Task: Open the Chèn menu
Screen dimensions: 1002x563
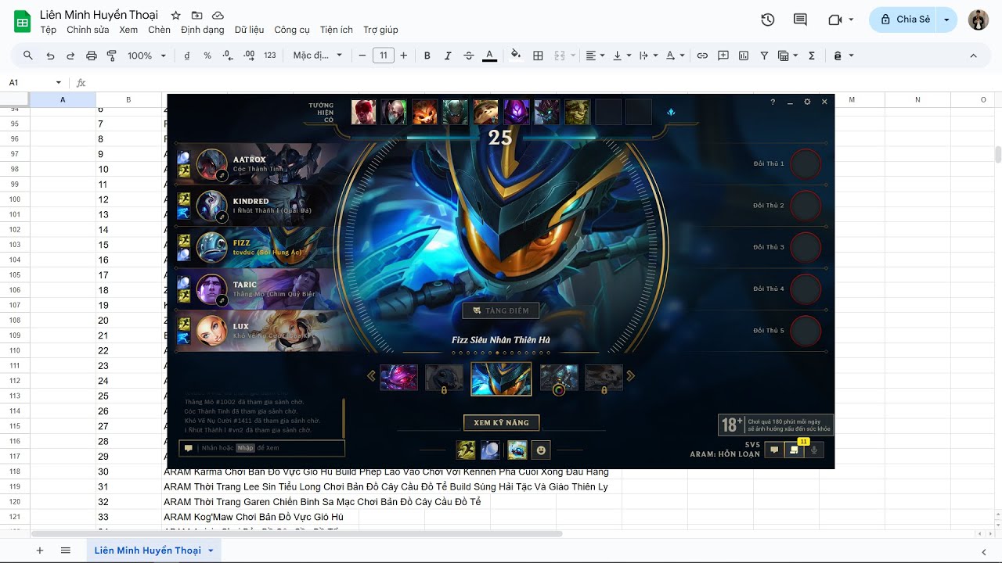Action: click(x=159, y=30)
